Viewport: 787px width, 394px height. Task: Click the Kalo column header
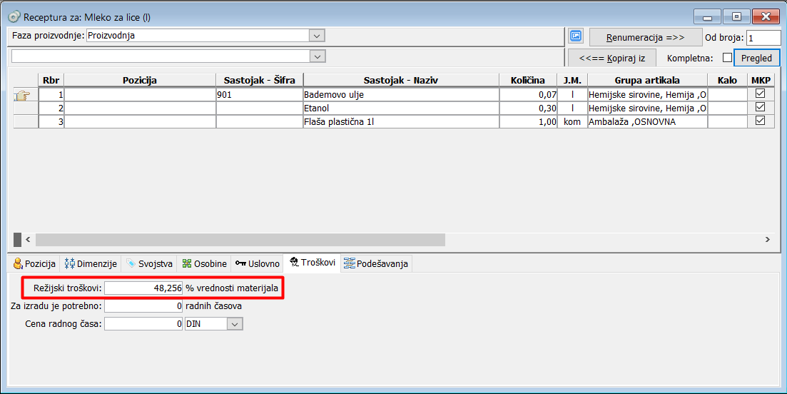click(x=727, y=81)
